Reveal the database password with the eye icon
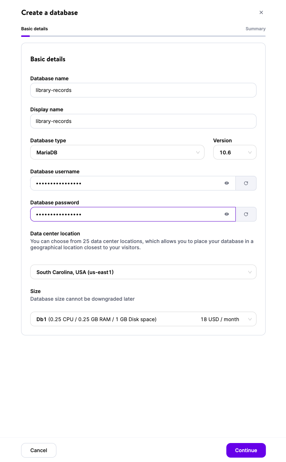 (x=226, y=214)
